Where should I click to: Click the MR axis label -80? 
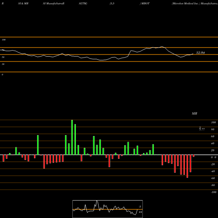coord(213,185)
